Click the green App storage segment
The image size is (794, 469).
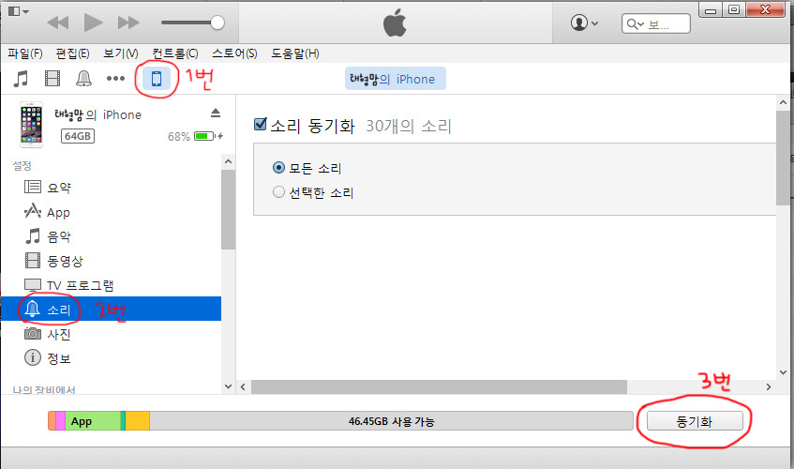point(93,421)
